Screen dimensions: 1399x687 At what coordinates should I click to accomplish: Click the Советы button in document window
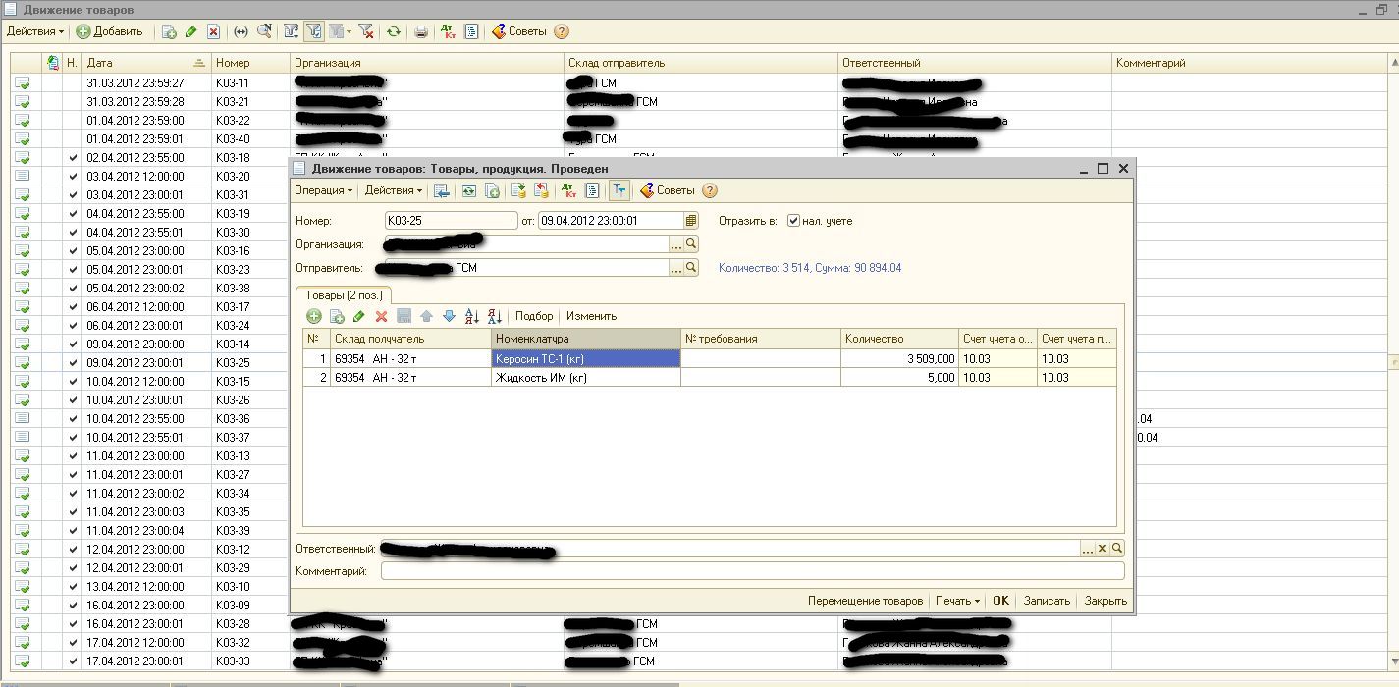point(667,190)
